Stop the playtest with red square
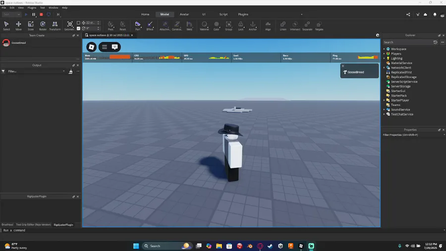Image resolution: width=446 pixels, height=251 pixels. pos(41,14)
